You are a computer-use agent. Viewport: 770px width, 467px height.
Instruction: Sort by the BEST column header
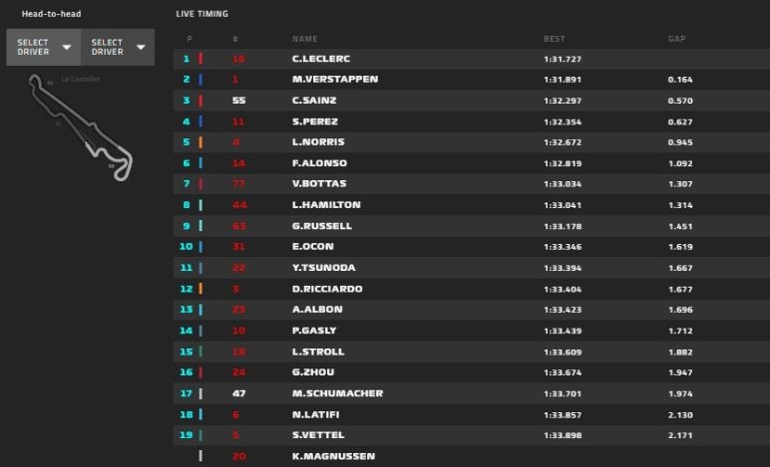point(554,39)
